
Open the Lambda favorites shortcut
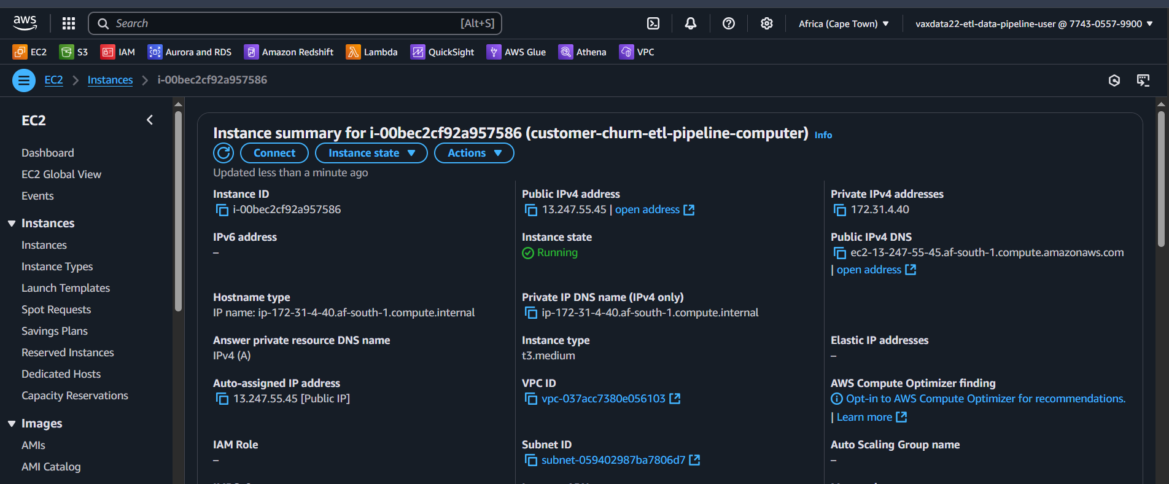point(371,52)
